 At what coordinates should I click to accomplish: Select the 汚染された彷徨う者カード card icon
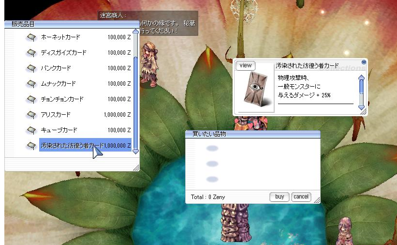[31, 146]
